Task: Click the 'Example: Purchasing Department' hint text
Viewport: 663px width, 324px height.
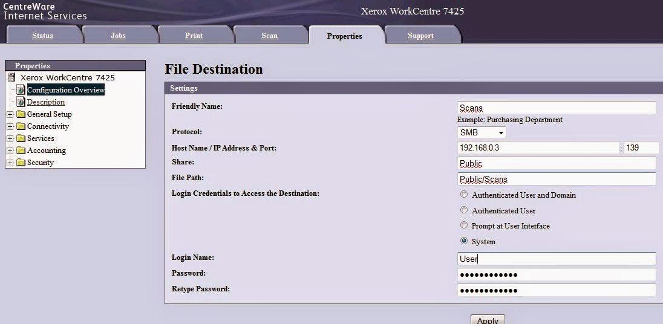Action: point(509,120)
